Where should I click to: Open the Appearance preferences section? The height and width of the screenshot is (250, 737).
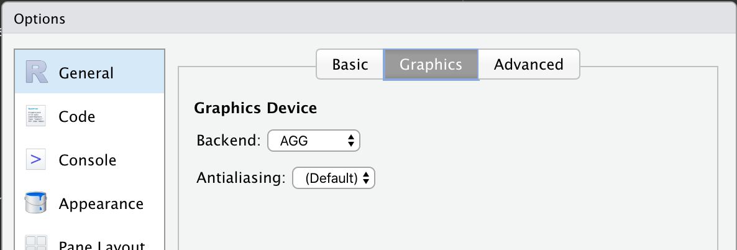tap(101, 203)
